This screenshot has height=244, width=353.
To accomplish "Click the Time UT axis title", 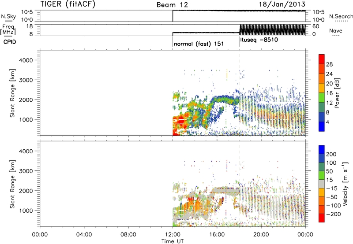I will (173, 241).
